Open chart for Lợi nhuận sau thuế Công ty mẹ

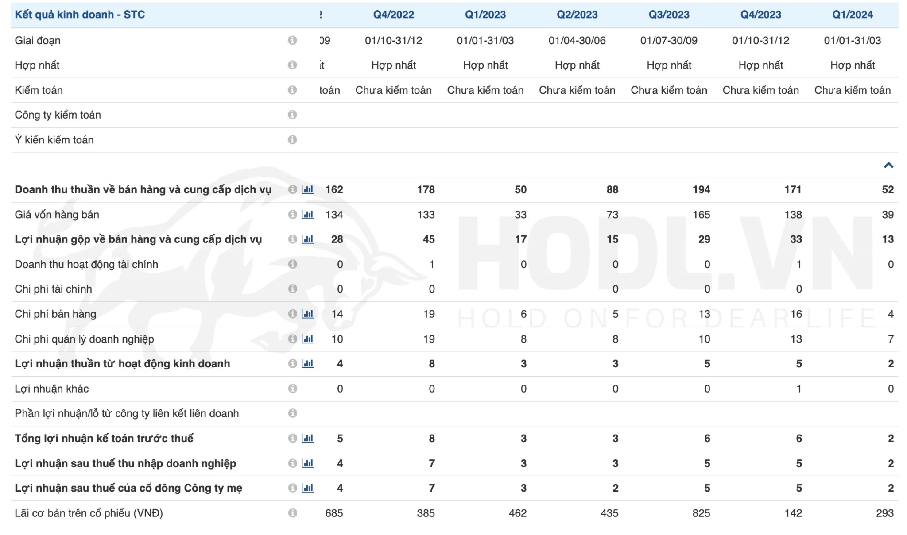tap(307, 488)
